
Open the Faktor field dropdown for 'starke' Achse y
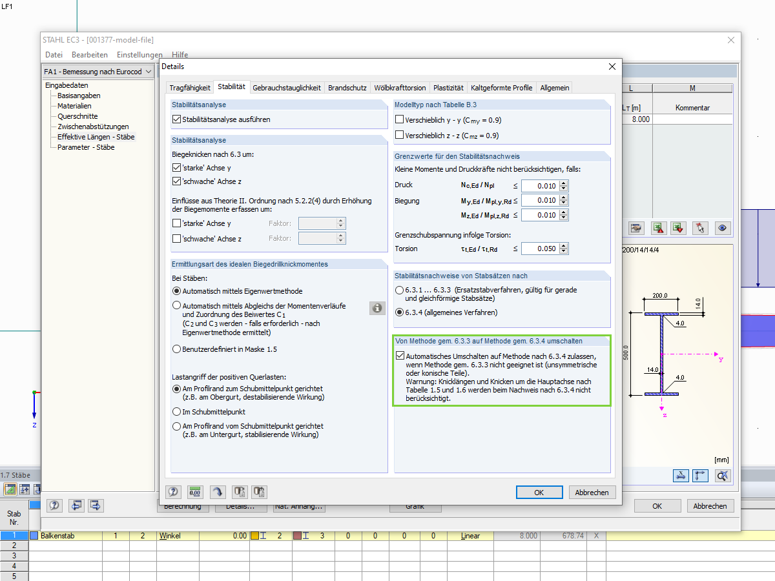pyautogui.click(x=342, y=223)
